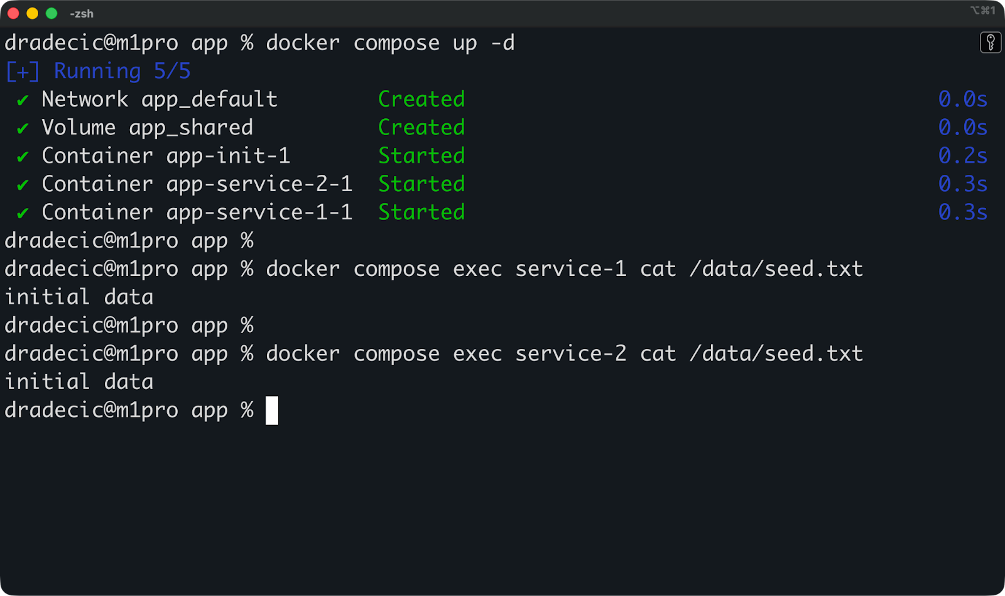Click the 0.2s timing value
The width and height of the screenshot is (1005, 596).
[962, 156]
